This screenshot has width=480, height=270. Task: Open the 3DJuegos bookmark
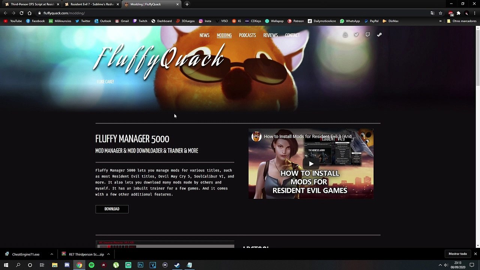point(185,21)
